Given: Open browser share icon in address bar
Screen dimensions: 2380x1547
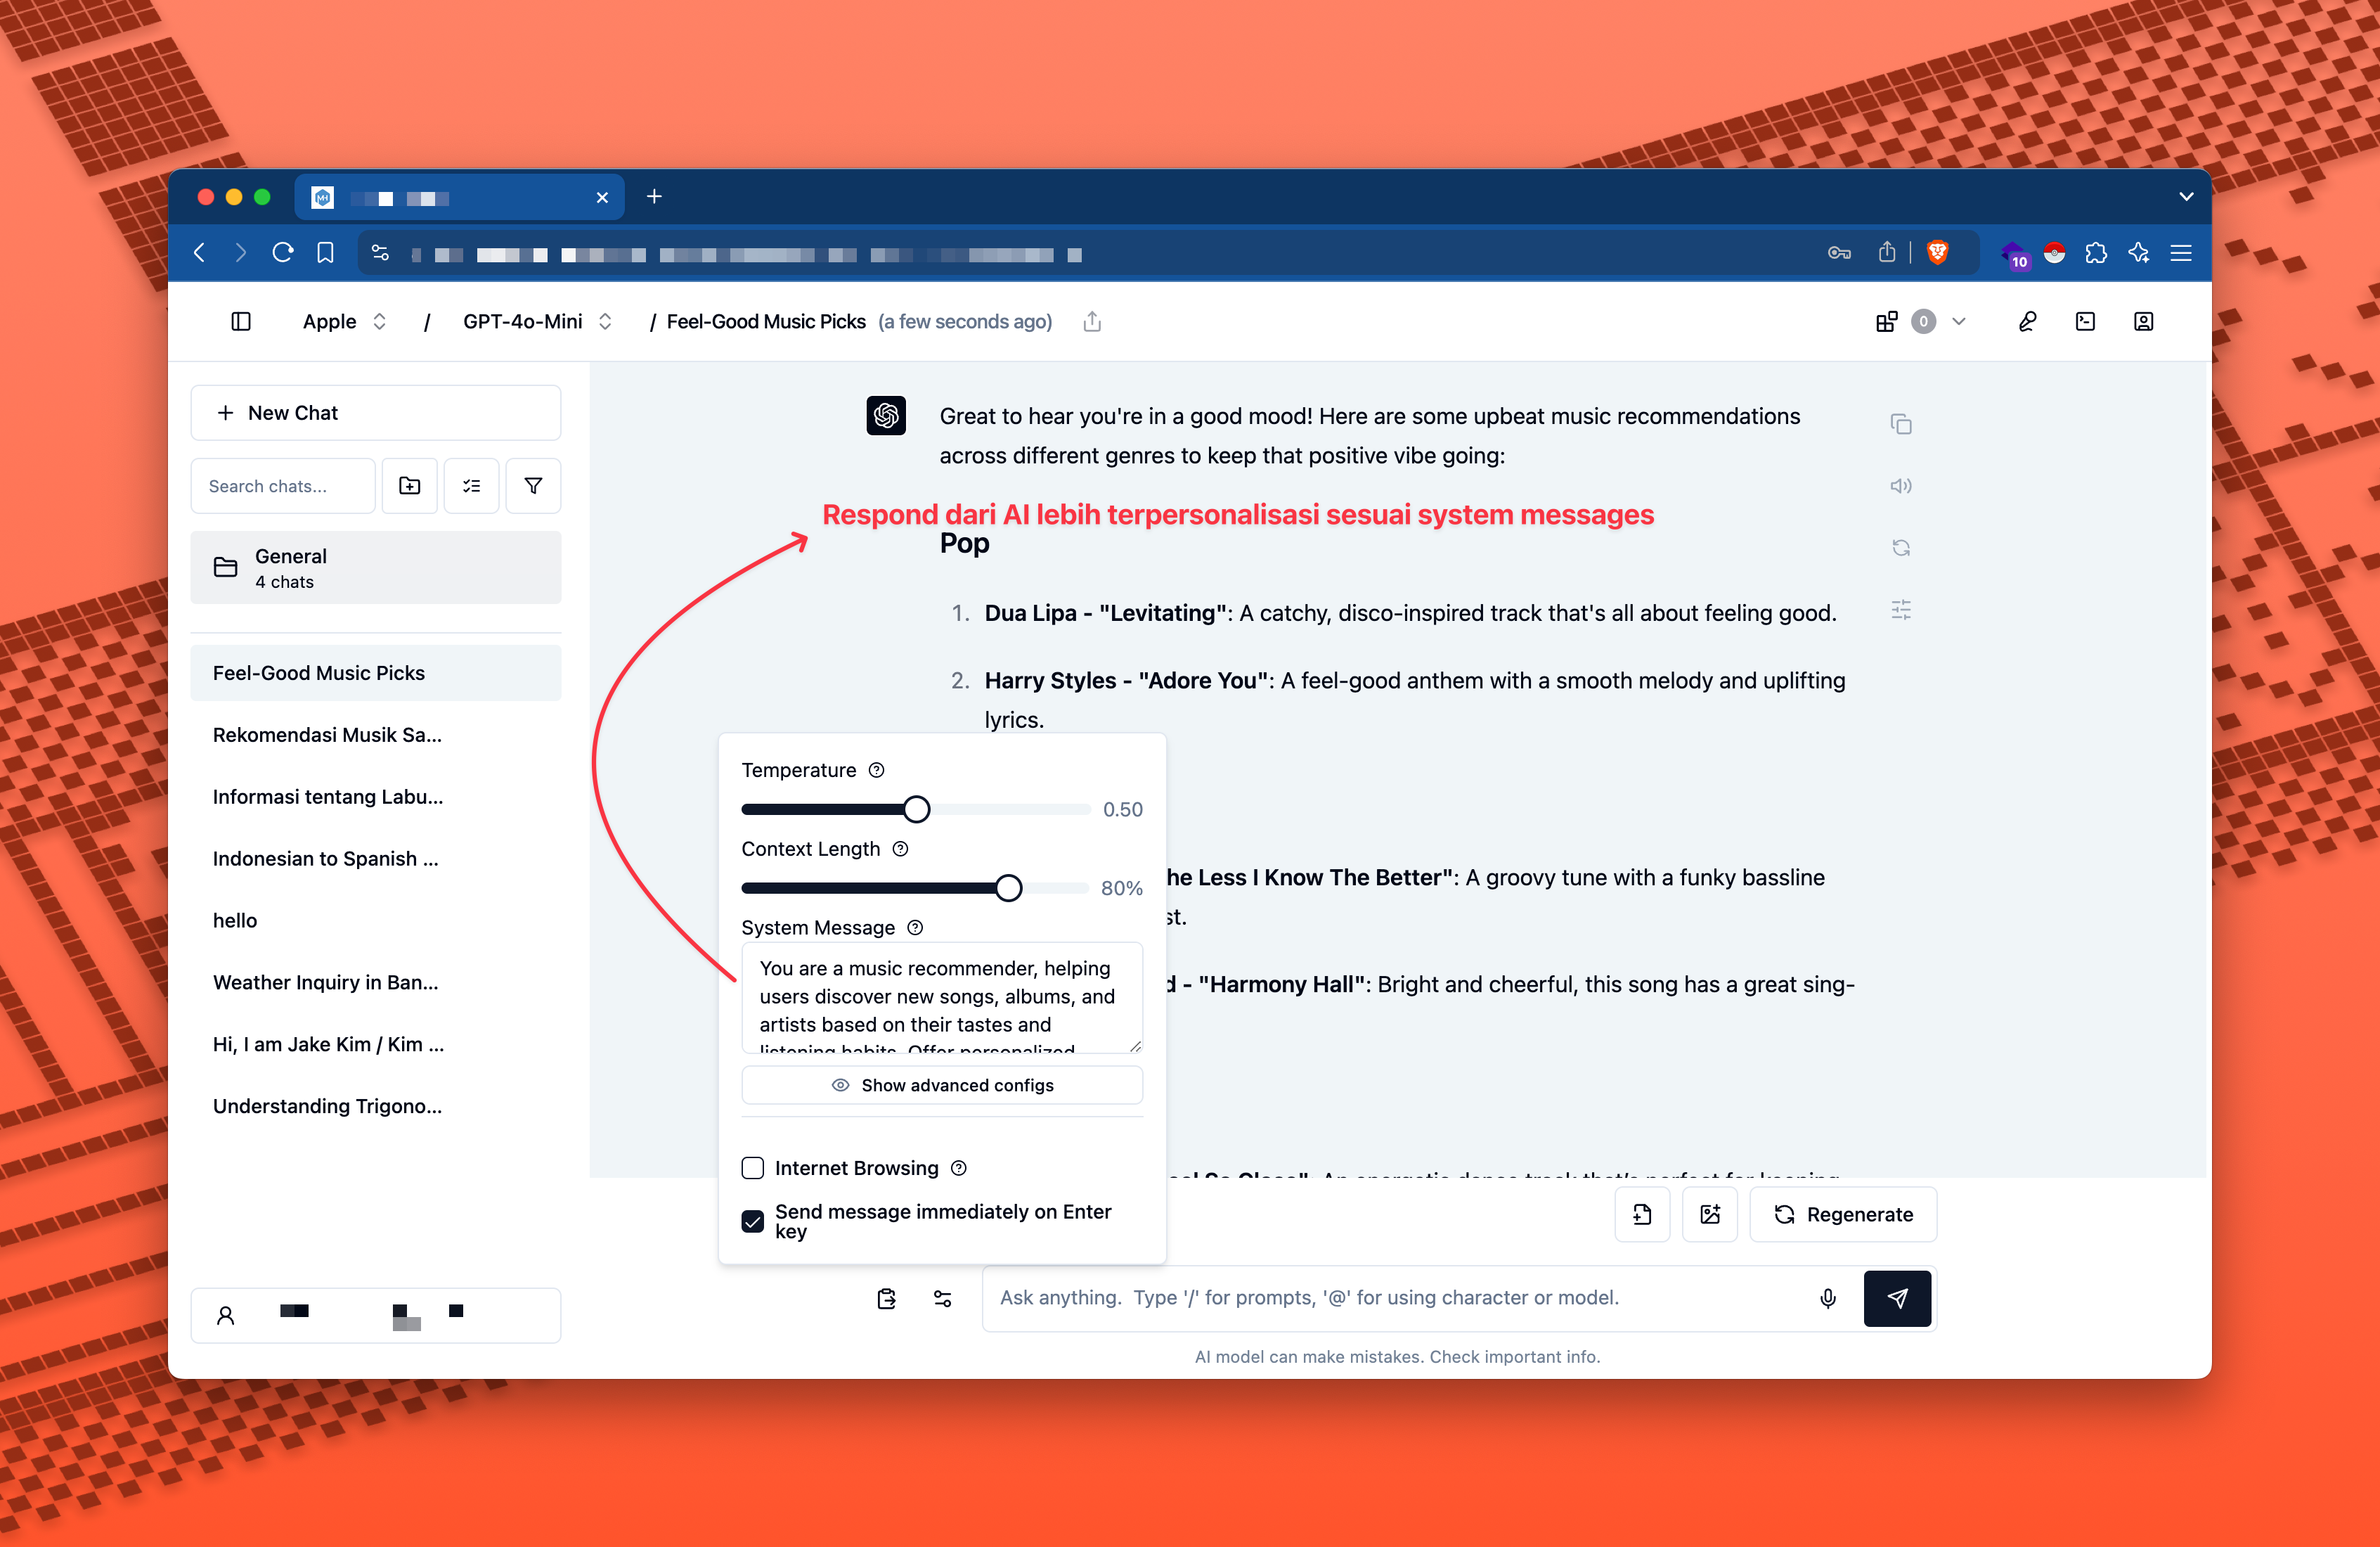Looking at the screenshot, I should point(1886,253).
